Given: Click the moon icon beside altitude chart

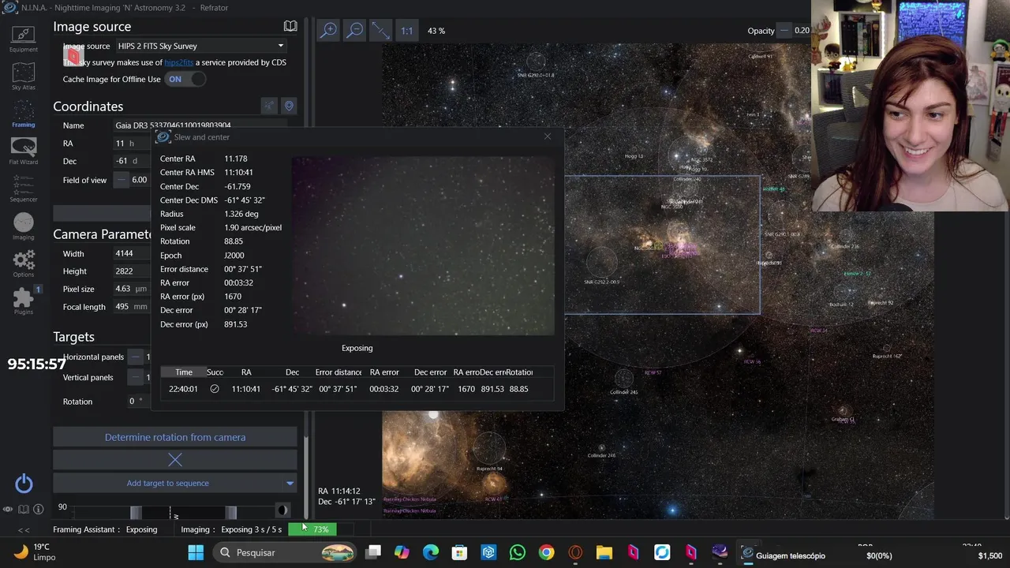Looking at the screenshot, I should coord(282,510).
